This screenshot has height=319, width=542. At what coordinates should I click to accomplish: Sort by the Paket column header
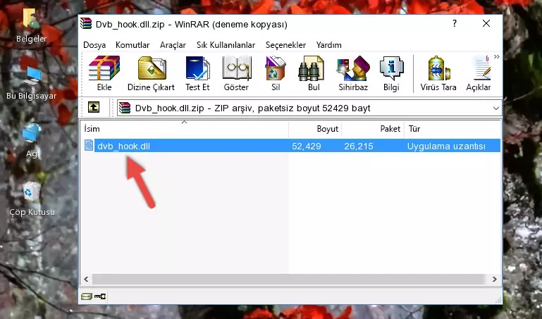pyautogui.click(x=373, y=129)
